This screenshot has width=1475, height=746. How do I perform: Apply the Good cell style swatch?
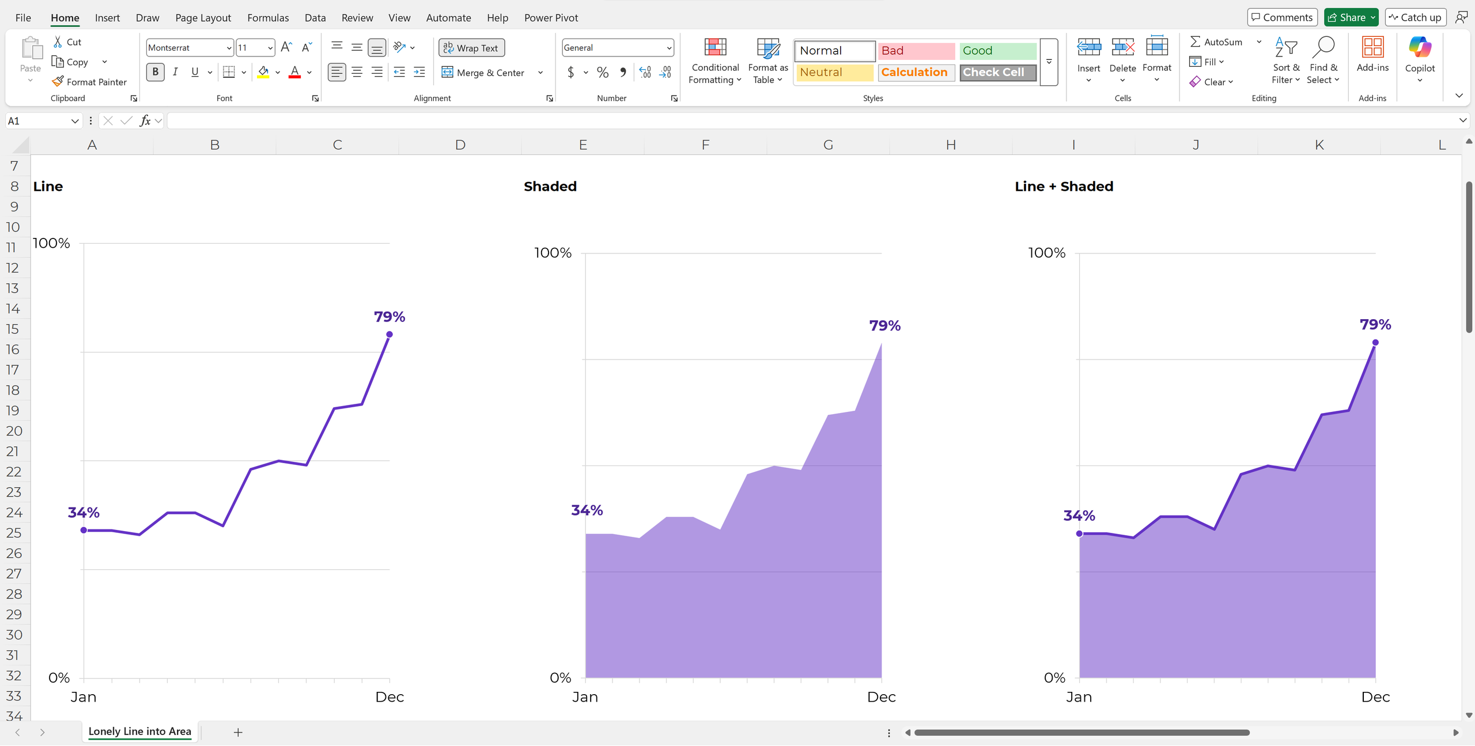point(997,51)
